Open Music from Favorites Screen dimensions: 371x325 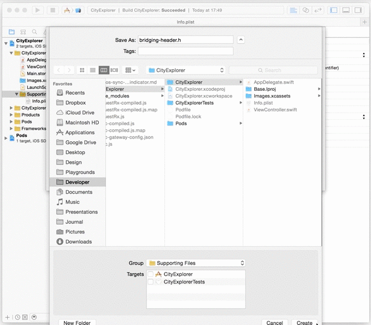(x=78, y=202)
